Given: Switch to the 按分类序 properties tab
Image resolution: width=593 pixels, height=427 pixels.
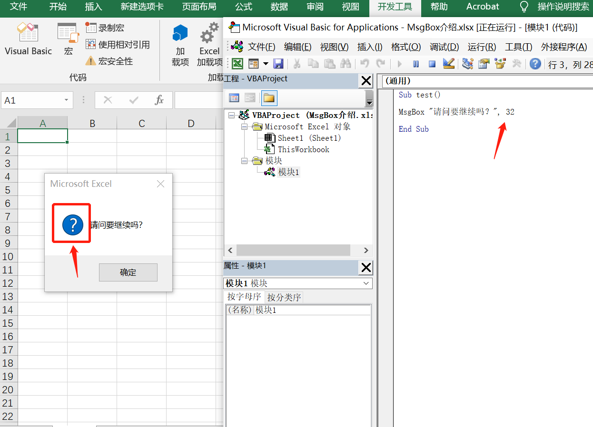Looking at the screenshot, I should click(x=284, y=297).
